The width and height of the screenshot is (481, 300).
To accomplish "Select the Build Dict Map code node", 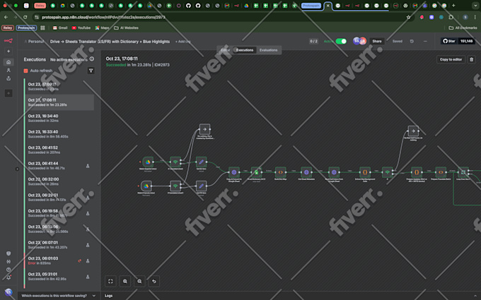I will [x=280, y=172].
